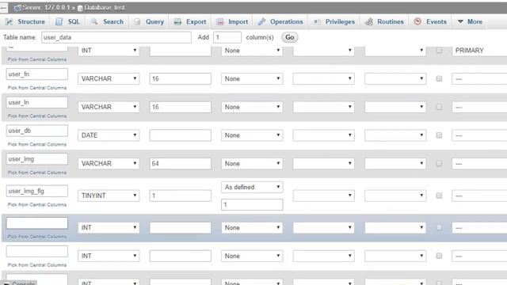Click the Query tab icon
The image size is (507, 285).
(x=137, y=21)
